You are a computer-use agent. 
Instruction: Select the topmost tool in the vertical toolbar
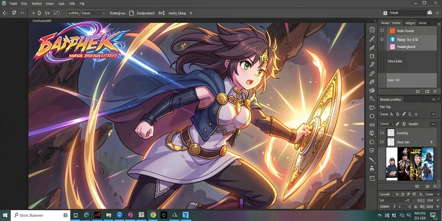tap(372, 30)
